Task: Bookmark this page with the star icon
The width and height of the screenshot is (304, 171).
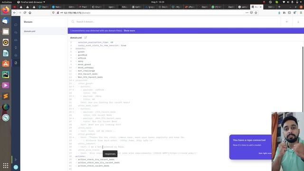Action: (x=256, y=13)
